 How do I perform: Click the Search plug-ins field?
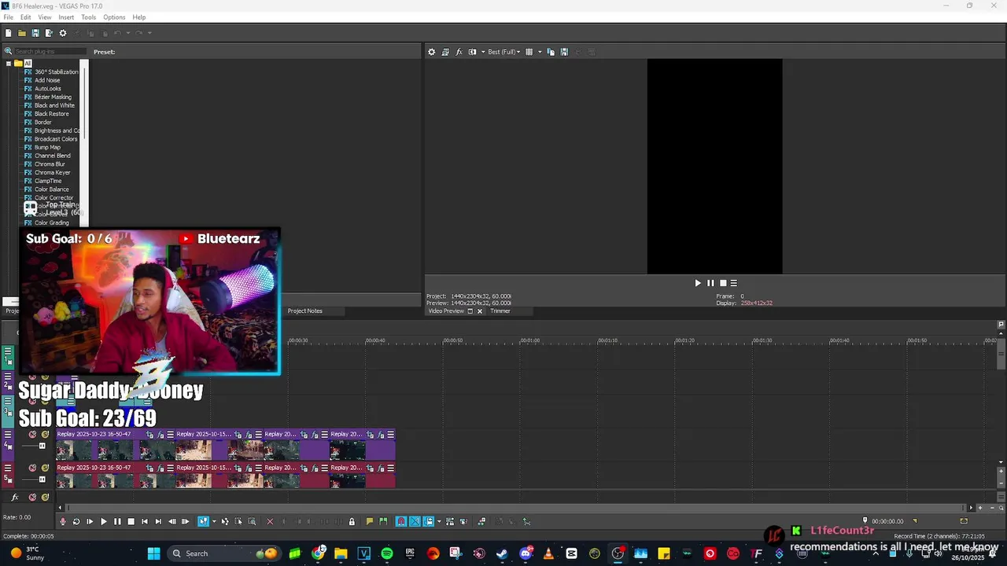[49, 52]
